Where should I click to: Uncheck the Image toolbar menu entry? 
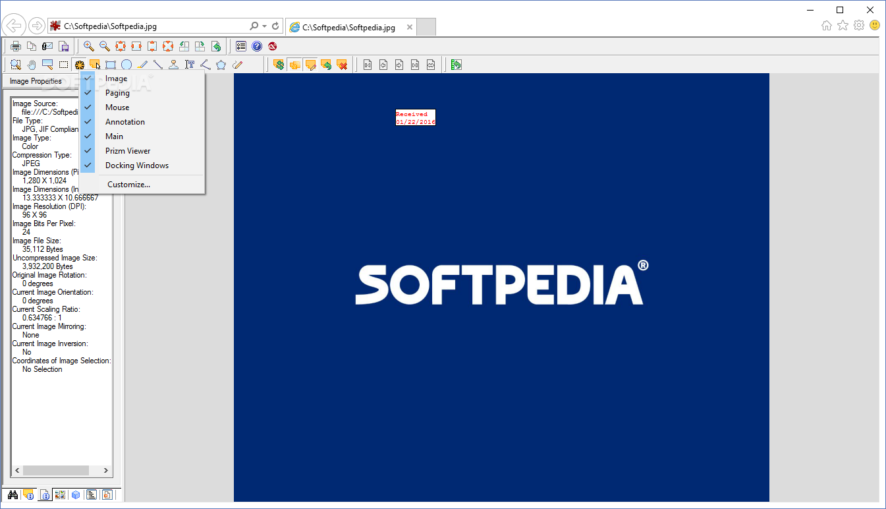pos(142,78)
